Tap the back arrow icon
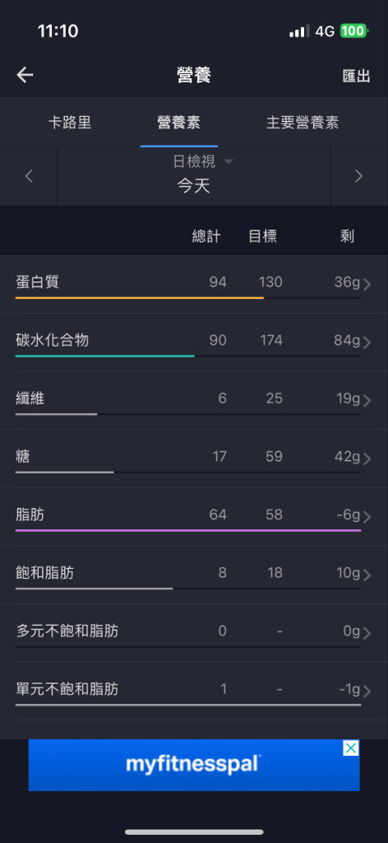 (25, 75)
